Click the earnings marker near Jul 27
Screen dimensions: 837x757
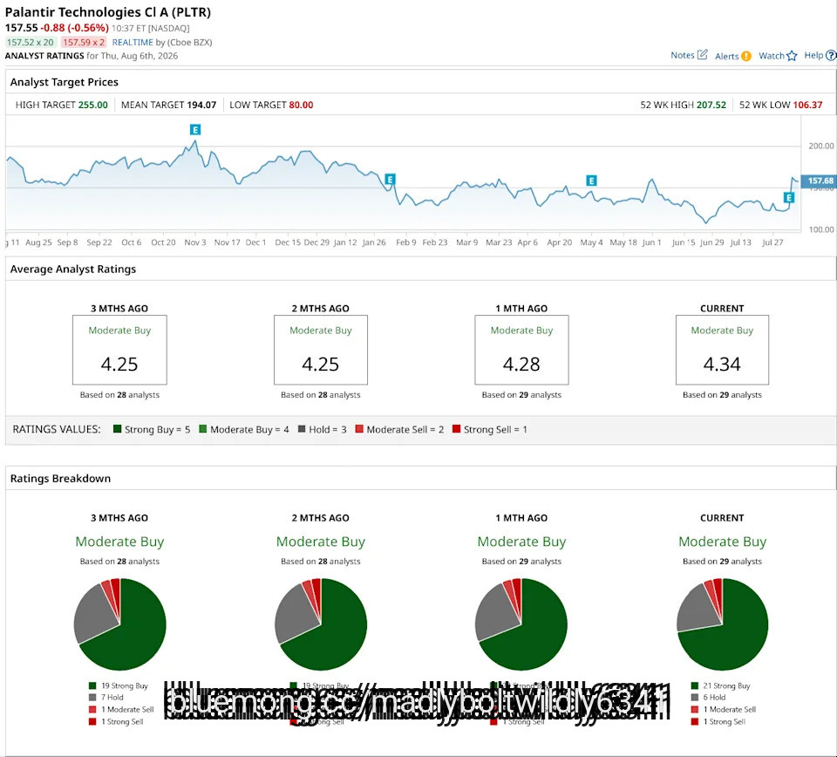[x=789, y=197]
